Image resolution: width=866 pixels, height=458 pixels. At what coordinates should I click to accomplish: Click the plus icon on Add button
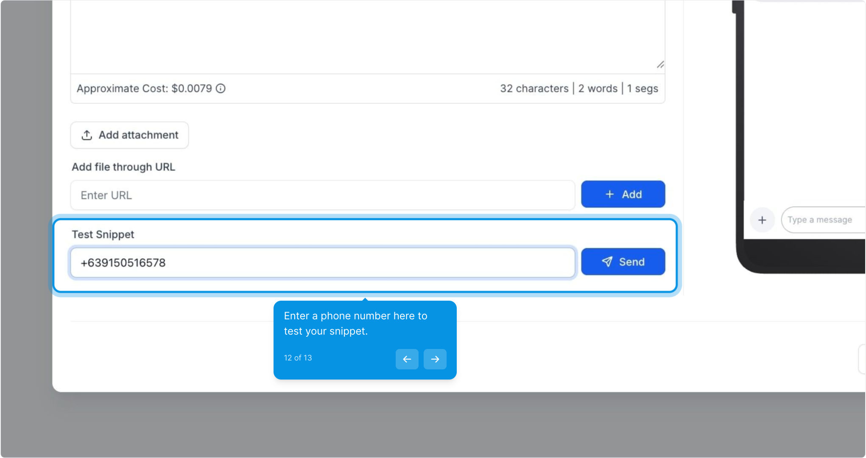coord(609,194)
